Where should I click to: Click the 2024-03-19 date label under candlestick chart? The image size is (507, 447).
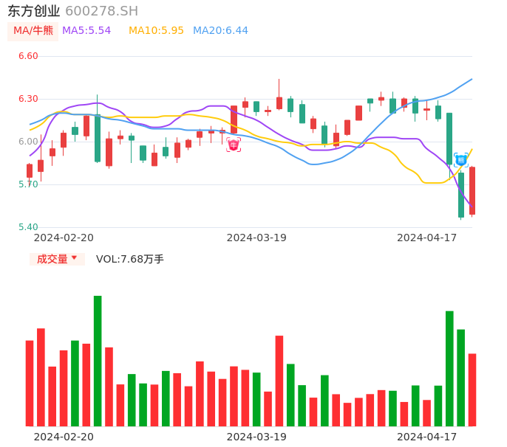256,238
